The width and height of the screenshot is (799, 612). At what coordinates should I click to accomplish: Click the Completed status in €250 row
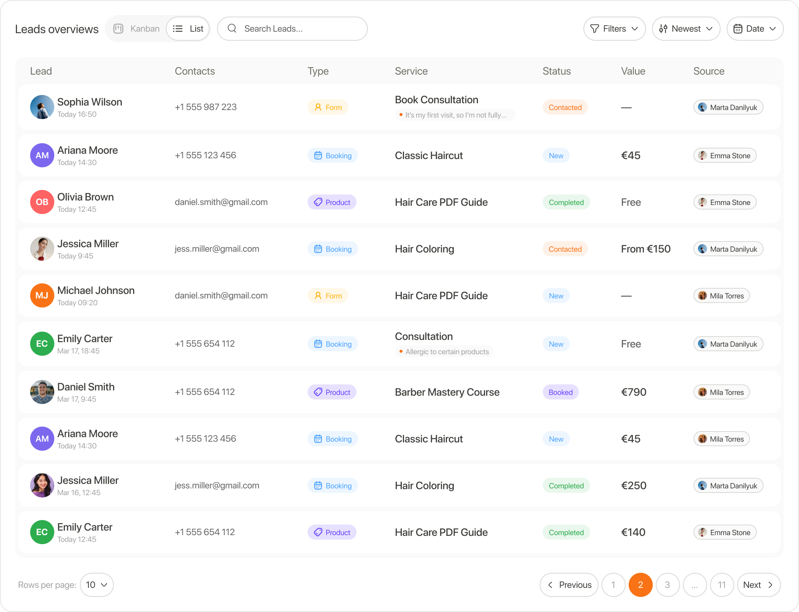tap(566, 486)
